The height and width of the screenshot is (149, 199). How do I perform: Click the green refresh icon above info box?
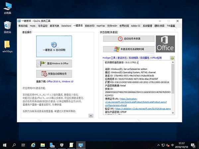tap(172, 58)
